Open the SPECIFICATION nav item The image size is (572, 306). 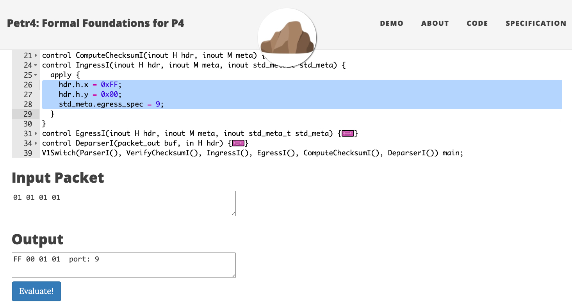536,23
